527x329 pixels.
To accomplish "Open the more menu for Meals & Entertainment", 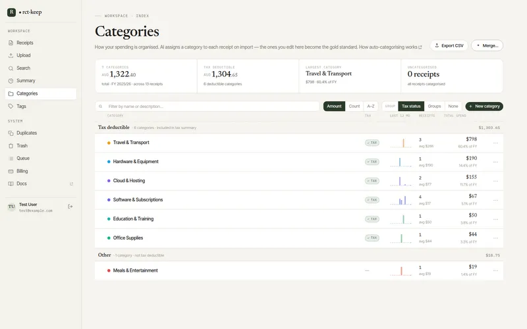I will [495, 270].
